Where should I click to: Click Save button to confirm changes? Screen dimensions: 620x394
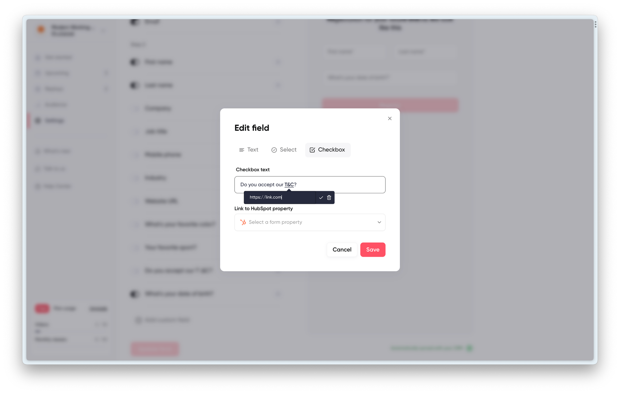tap(373, 250)
